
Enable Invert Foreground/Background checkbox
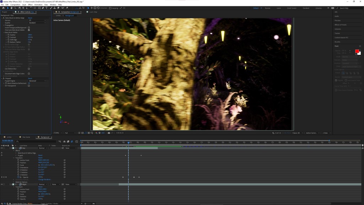(29, 27)
